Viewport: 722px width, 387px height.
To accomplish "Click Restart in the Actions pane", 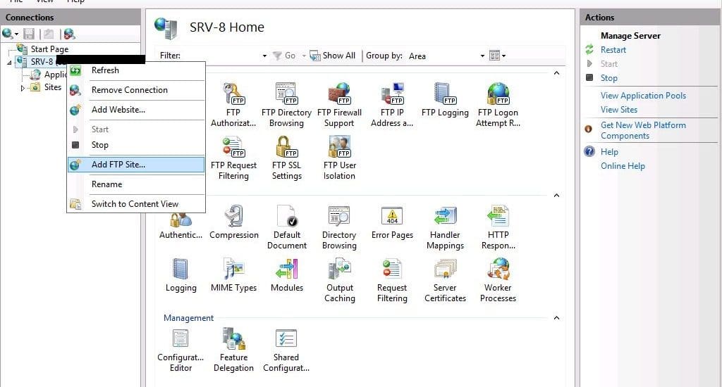I will (x=613, y=50).
